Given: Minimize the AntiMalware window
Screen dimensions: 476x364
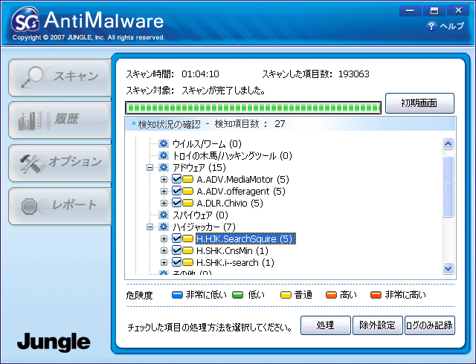Looking at the screenshot, I should pyautogui.click(x=410, y=10).
